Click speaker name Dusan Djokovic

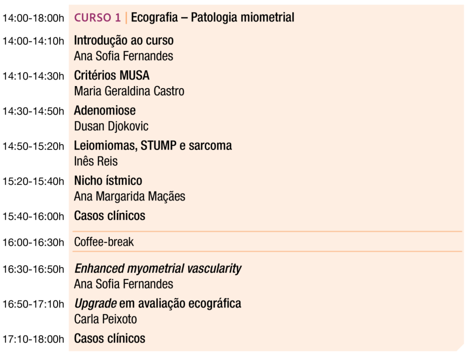111,126
